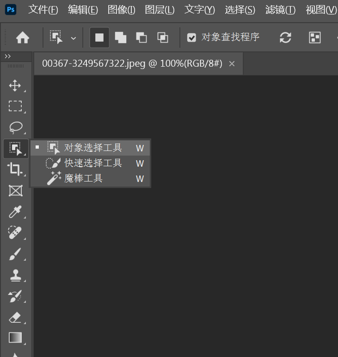338x357 pixels.
Task: Select the Spot Healing Brush tool
Action: coord(15,232)
